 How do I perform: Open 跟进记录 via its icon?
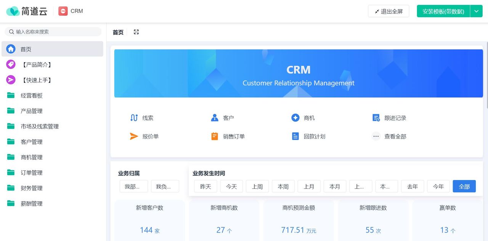click(x=376, y=117)
